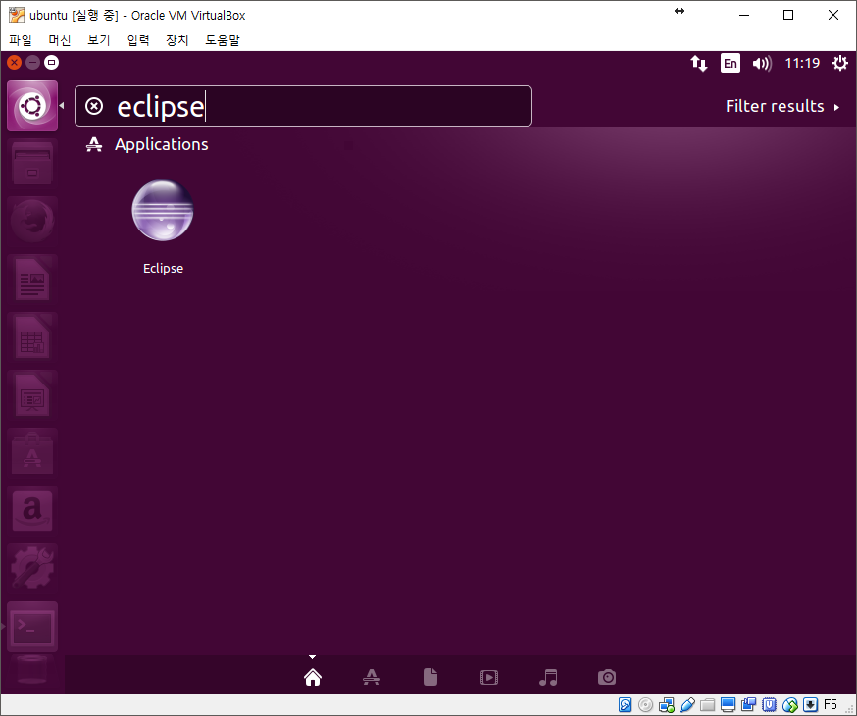Switch to Music lens
Image resolution: width=857 pixels, height=716 pixels.
click(x=548, y=677)
